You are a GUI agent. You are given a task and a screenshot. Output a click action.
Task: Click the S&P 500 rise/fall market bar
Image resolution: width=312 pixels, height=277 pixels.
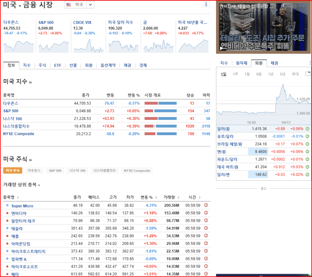point(161,111)
